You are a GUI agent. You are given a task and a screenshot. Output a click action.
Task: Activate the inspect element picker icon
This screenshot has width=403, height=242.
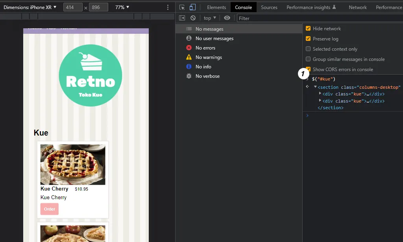click(x=182, y=7)
